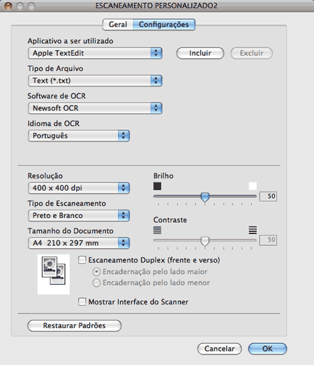Toggle Mostrar Interface do Scanner checkbox
314x365 pixels.
click(82, 302)
